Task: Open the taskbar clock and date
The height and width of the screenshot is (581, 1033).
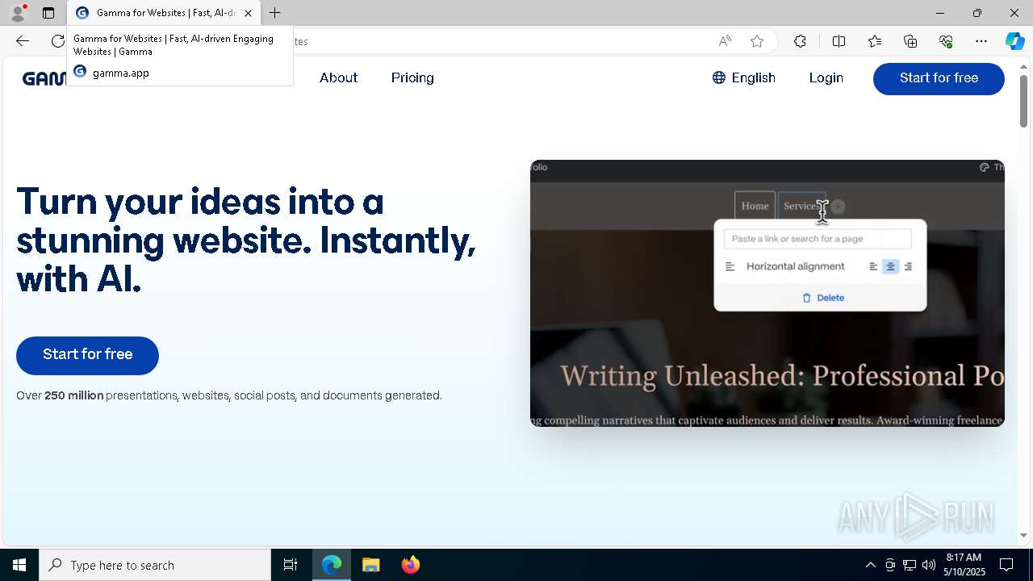Action: coord(965,565)
